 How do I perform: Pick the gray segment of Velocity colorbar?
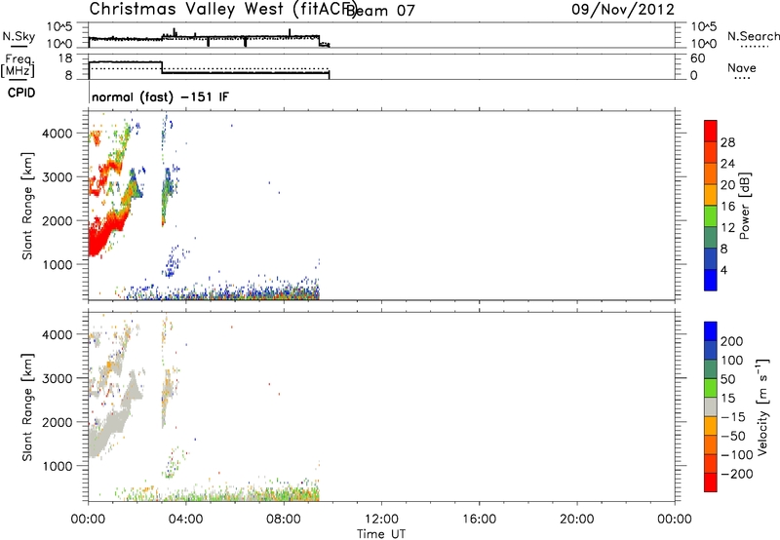711,407
